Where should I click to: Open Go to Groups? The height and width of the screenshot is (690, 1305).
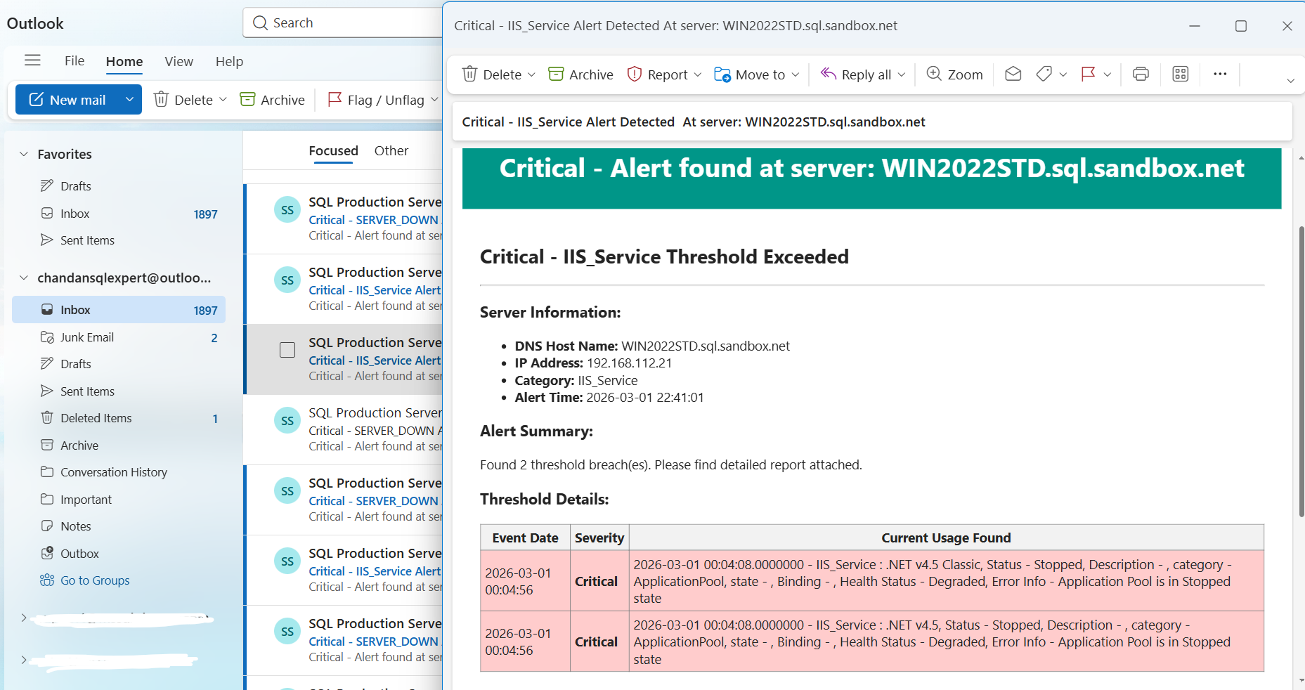coord(94,580)
